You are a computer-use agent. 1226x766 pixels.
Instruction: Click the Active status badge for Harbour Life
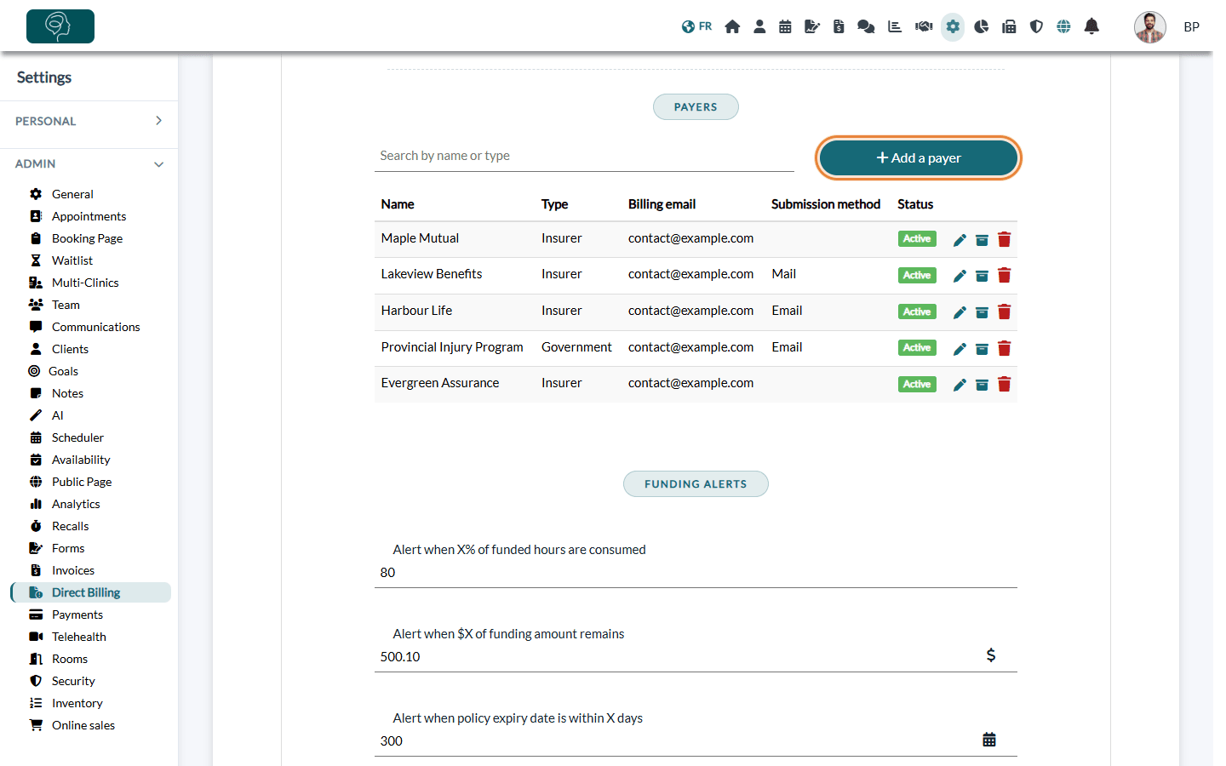[917, 312]
